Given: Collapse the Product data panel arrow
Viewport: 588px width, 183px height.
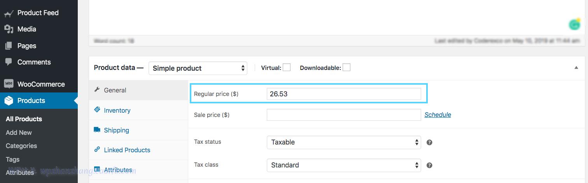Looking at the screenshot, I should click(576, 68).
